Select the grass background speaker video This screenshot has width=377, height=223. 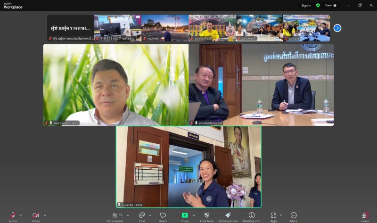[x=116, y=85]
